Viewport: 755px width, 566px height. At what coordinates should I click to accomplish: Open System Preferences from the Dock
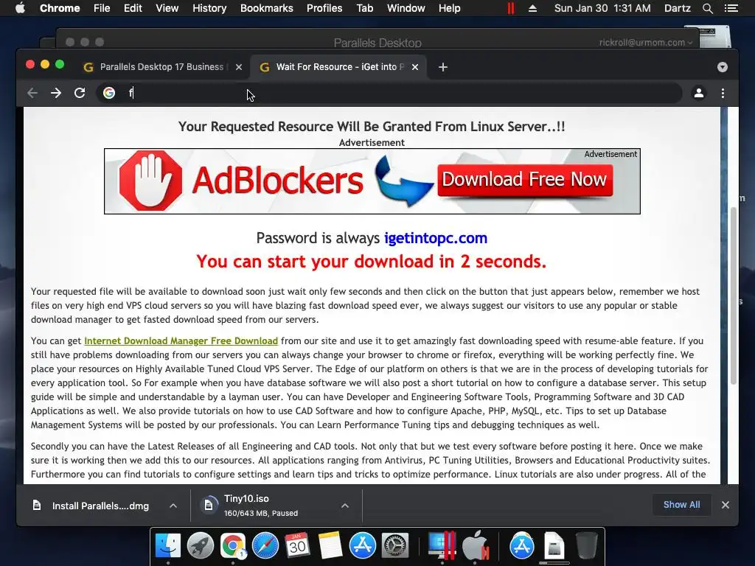[395, 545]
